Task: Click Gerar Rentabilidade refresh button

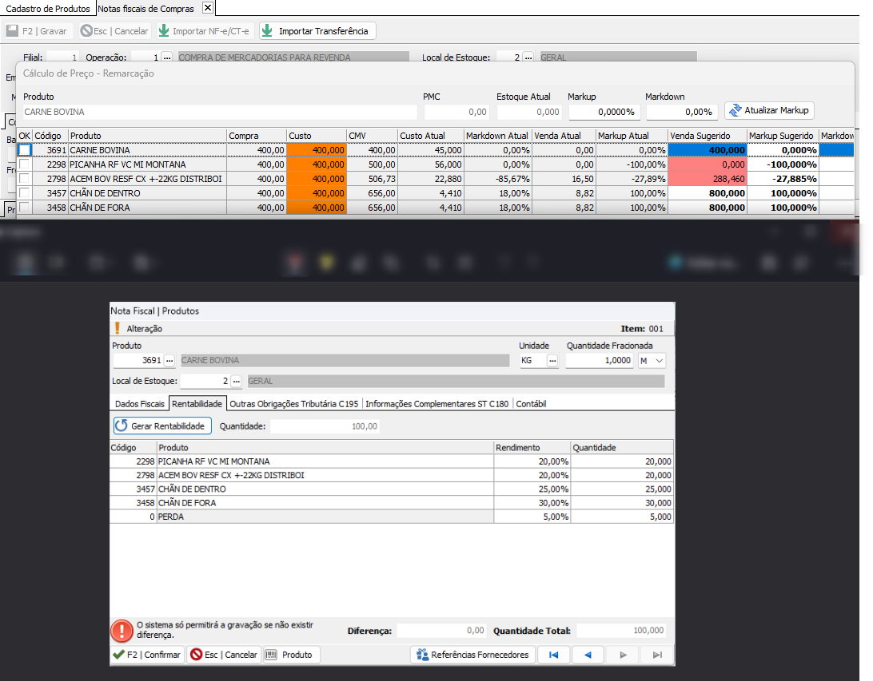Action: 162,426
